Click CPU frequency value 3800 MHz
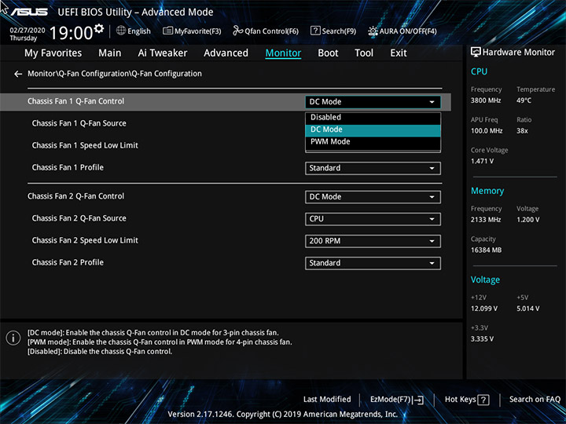This screenshot has width=566, height=424. click(x=486, y=101)
